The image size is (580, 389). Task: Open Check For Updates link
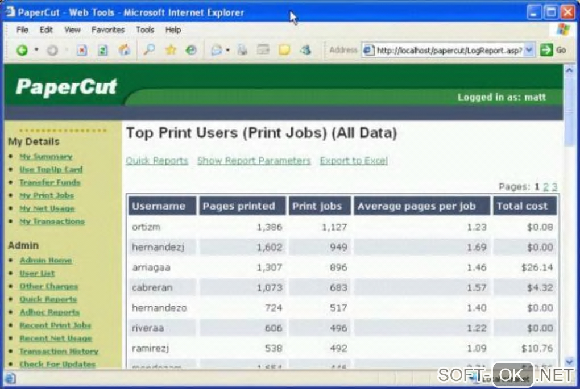(x=57, y=364)
